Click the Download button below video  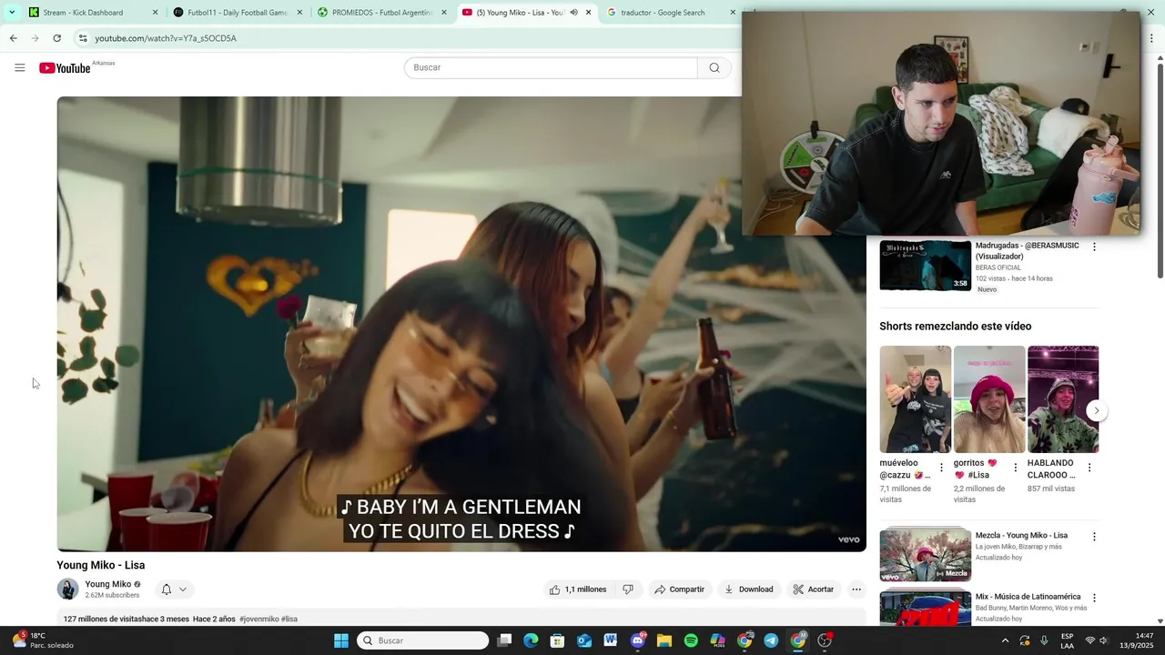click(x=749, y=589)
